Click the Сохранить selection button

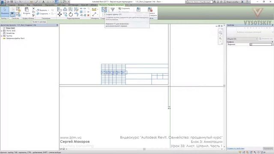[124, 9]
